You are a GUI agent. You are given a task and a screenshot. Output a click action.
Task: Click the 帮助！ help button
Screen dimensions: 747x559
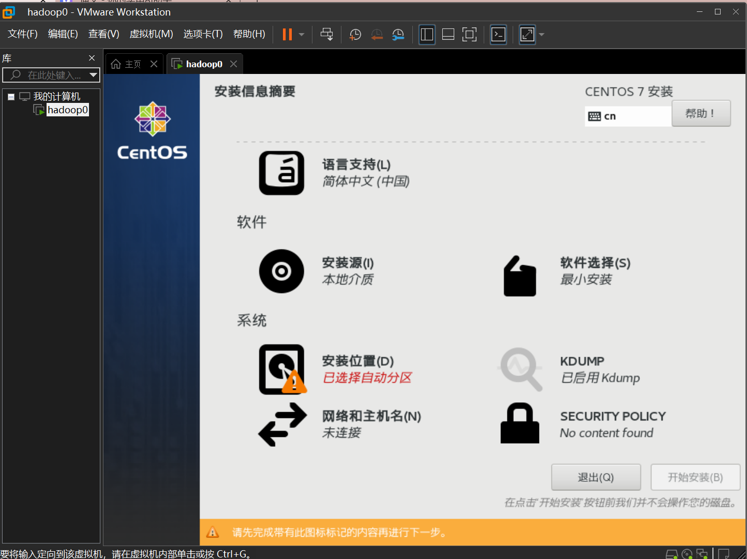click(x=701, y=113)
